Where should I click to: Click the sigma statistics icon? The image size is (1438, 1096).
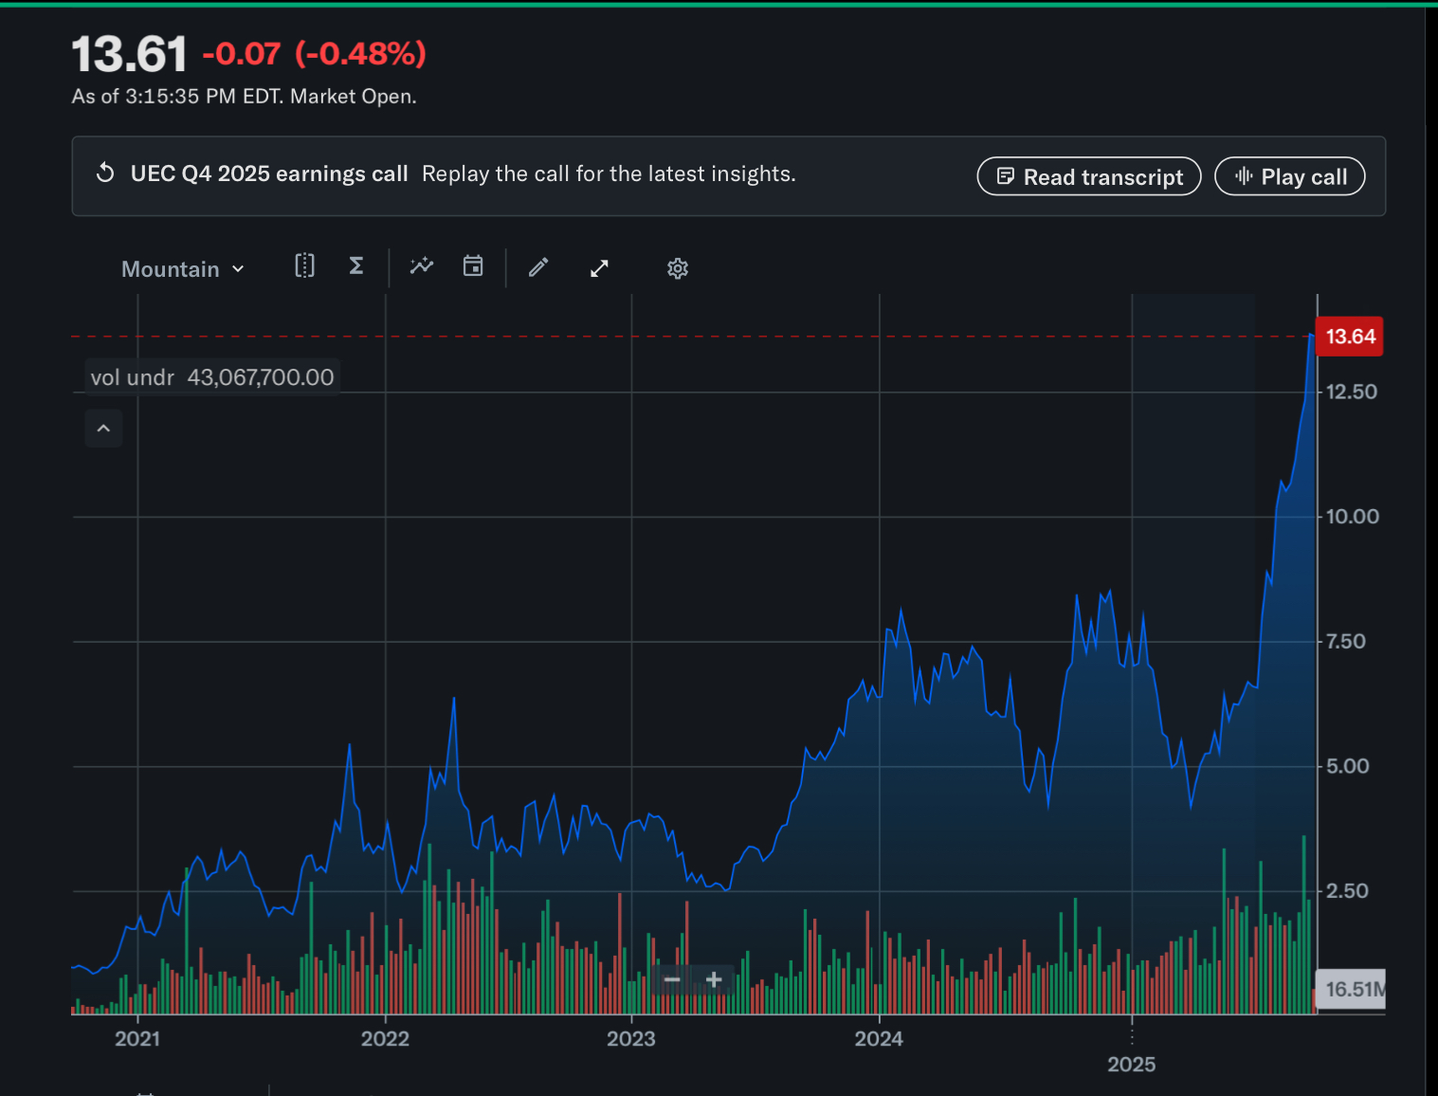click(356, 266)
